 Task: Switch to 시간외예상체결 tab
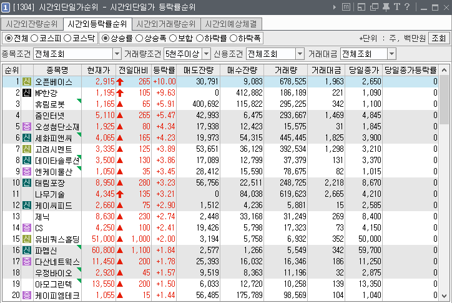pyautogui.click(x=231, y=24)
